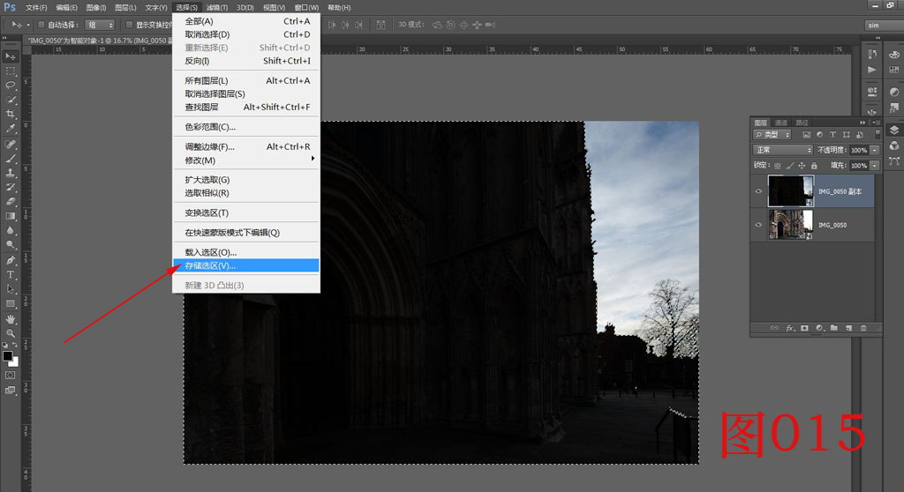Select the Crop tool
The width and height of the screenshot is (904, 492).
coord(11,114)
